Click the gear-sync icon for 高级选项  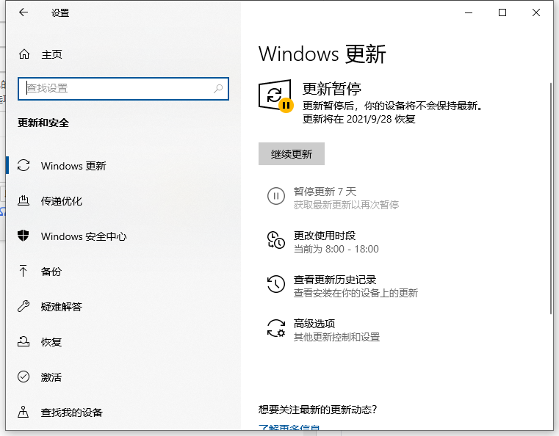275,329
